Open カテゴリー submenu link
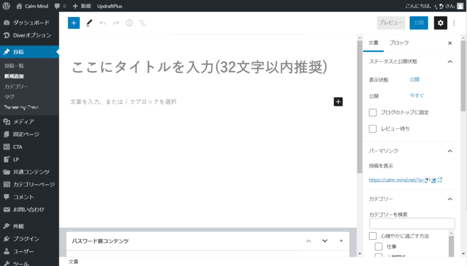The width and height of the screenshot is (467, 266). click(x=16, y=87)
